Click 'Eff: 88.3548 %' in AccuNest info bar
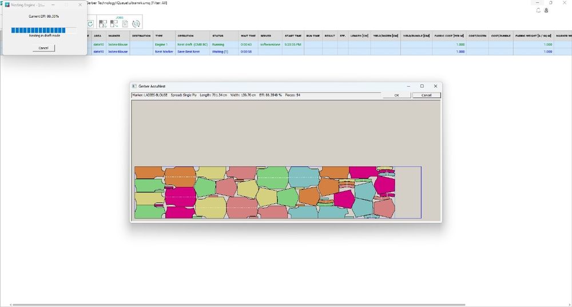572x307 pixels. [x=271, y=95]
